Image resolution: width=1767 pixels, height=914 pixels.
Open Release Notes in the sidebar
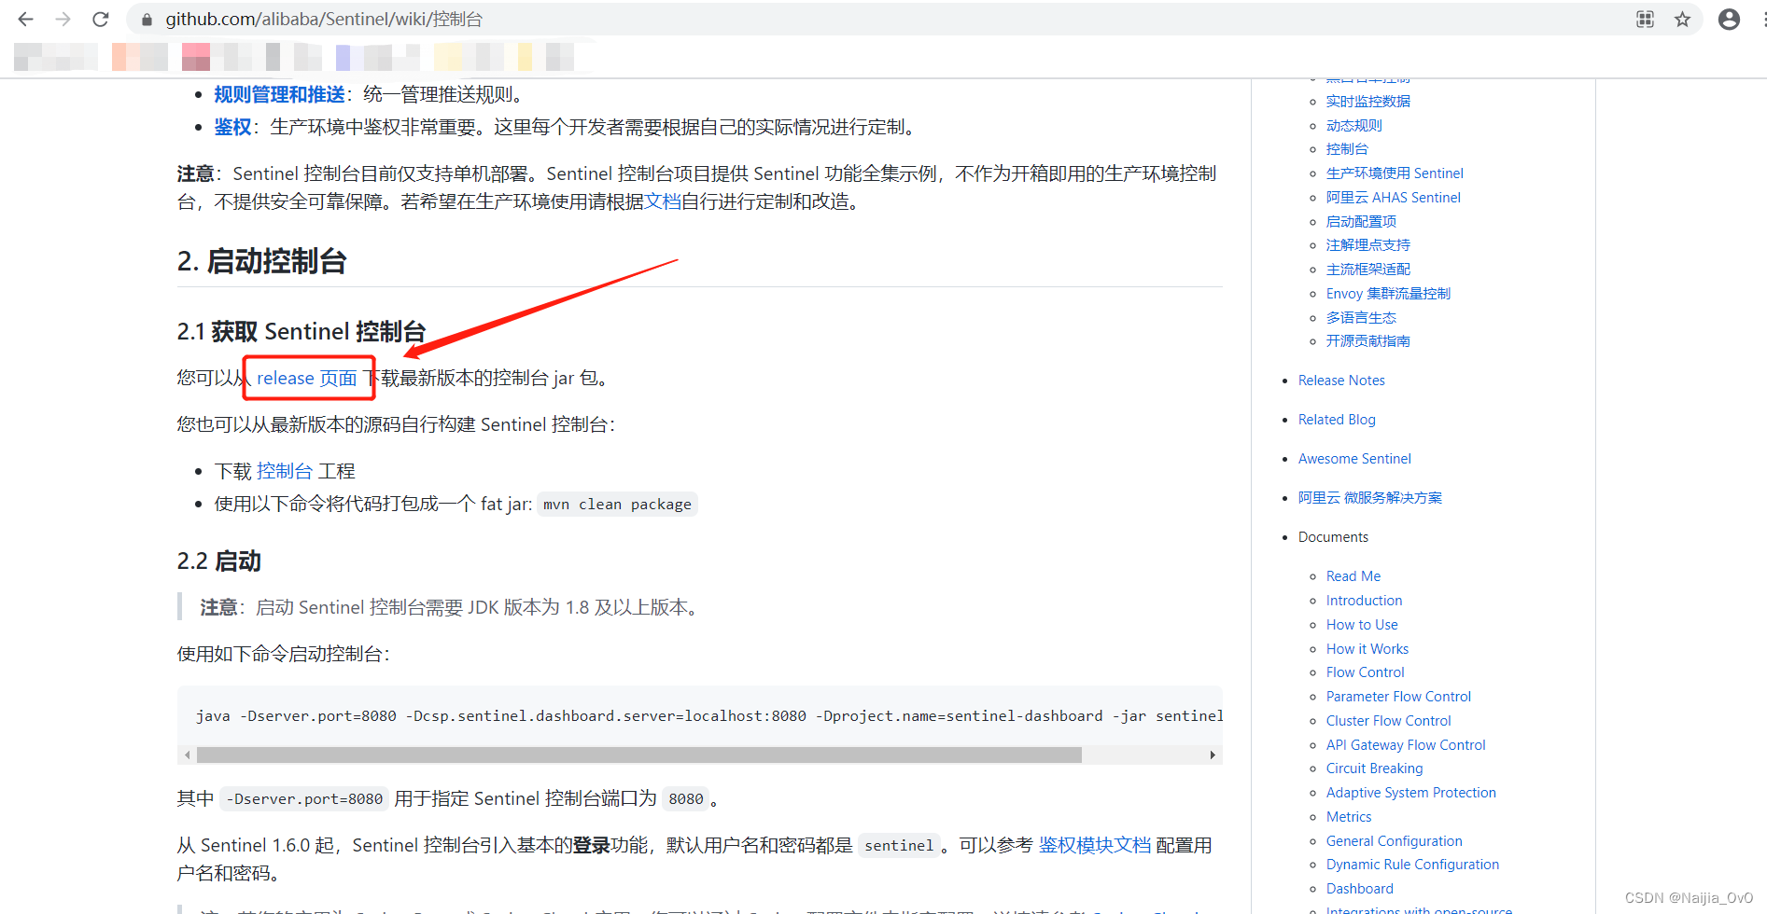tap(1341, 380)
